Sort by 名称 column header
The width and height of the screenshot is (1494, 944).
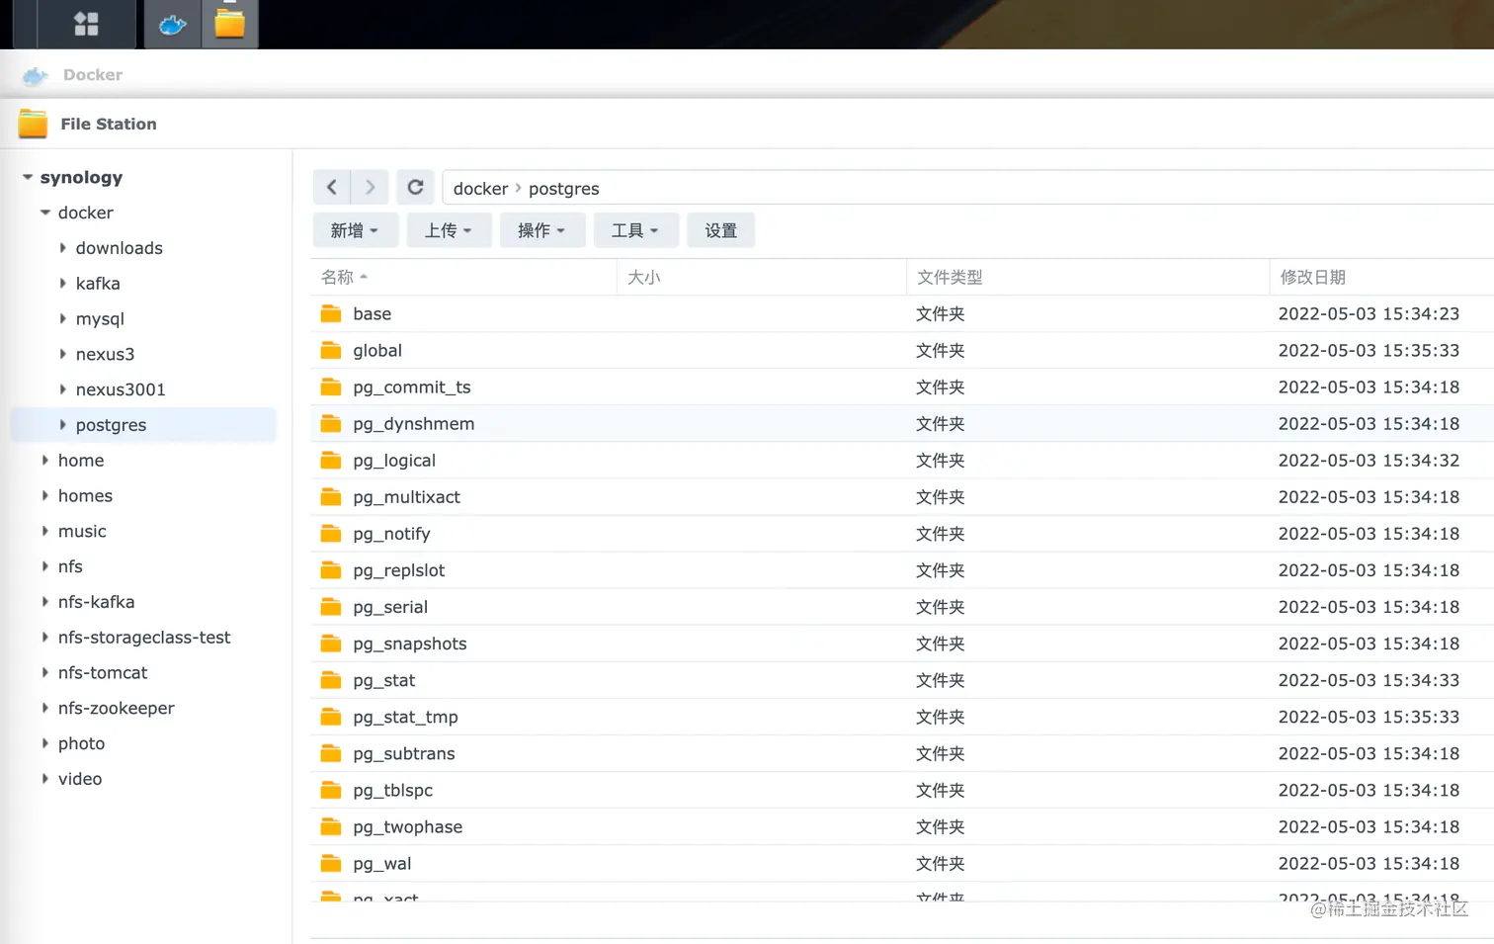pyautogui.click(x=463, y=277)
